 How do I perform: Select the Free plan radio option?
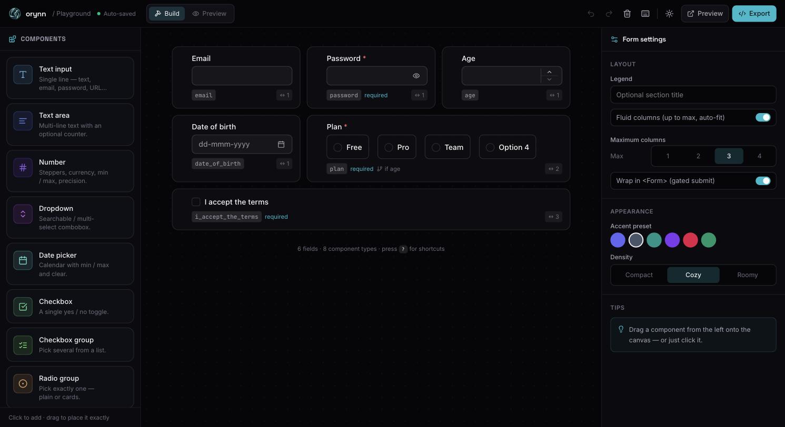(347, 147)
